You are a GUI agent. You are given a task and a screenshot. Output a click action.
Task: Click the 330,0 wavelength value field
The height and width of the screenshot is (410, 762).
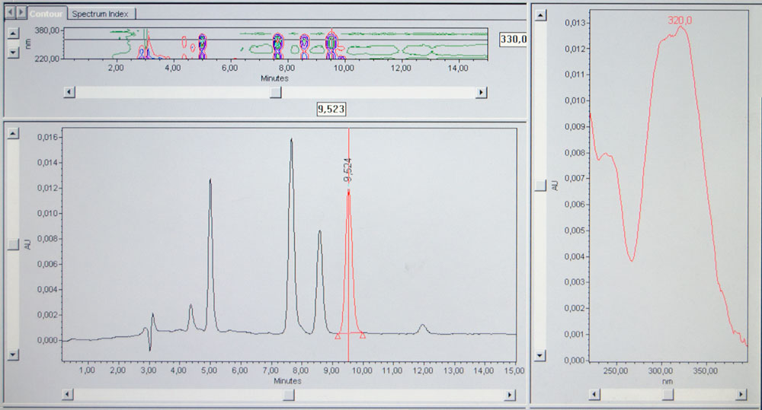513,39
